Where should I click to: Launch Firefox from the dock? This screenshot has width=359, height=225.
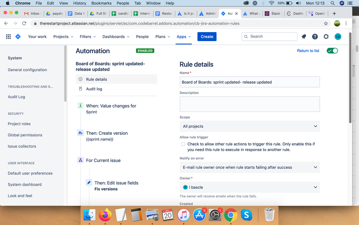[105, 215]
